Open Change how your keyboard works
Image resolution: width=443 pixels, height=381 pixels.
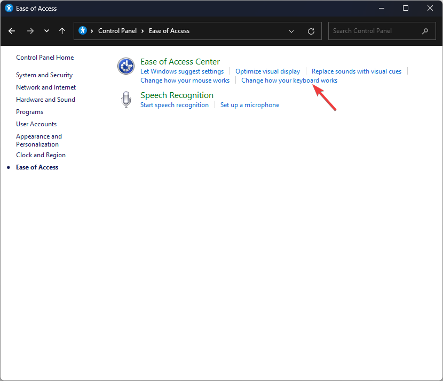point(289,80)
